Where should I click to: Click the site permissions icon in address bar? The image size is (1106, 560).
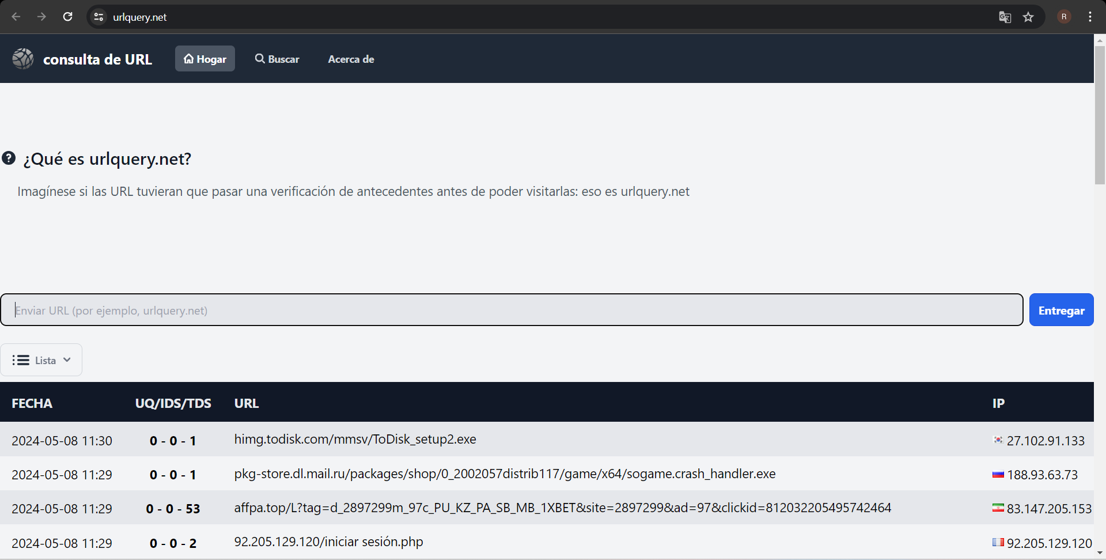(98, 17)
